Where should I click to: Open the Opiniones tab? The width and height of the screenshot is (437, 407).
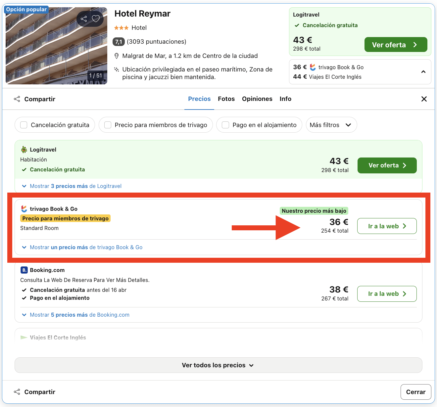click(257, 99)
